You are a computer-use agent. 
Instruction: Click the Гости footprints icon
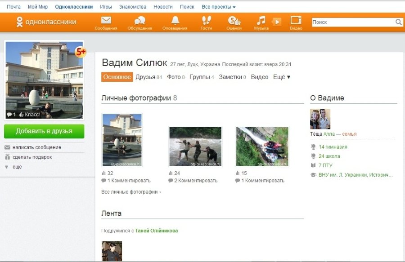tap(206, 21)
